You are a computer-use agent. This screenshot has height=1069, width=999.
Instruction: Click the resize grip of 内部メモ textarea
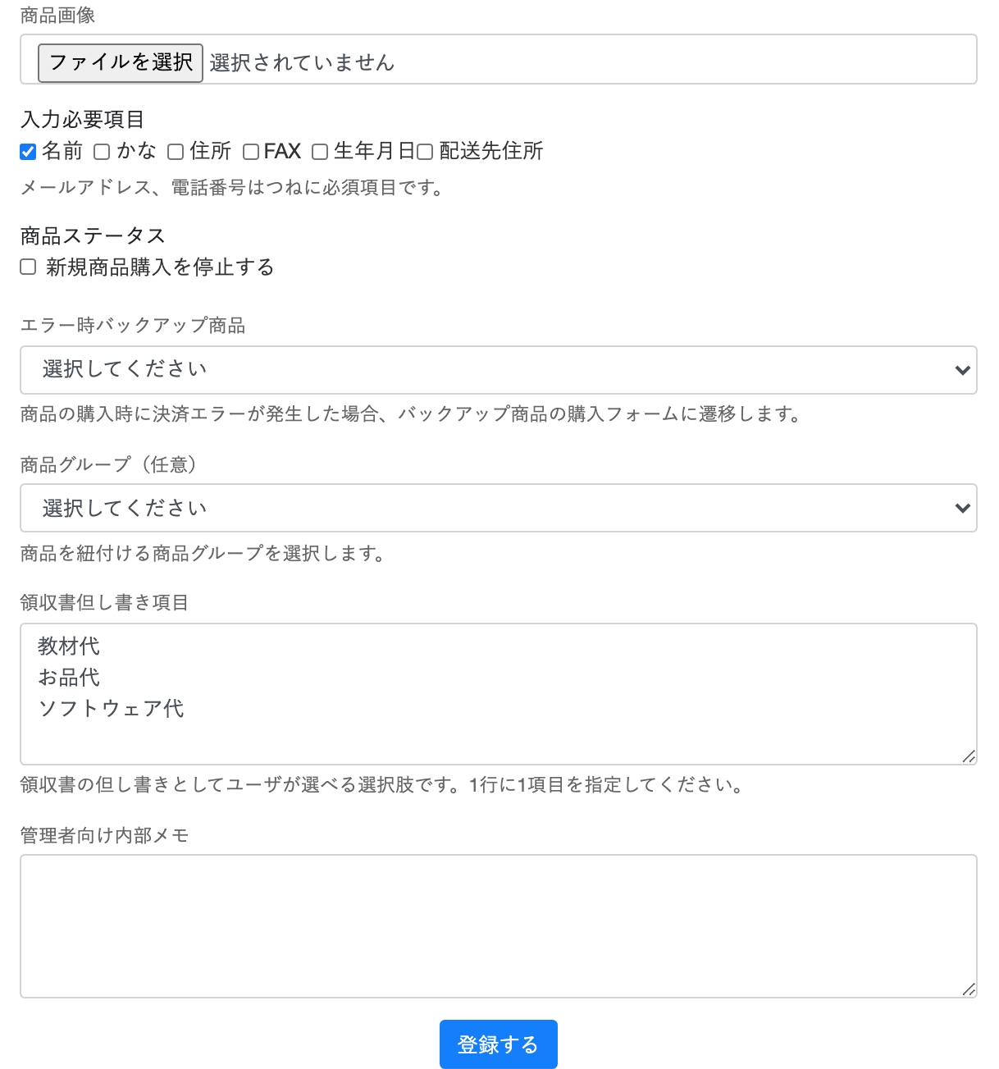tap(969, 989)
